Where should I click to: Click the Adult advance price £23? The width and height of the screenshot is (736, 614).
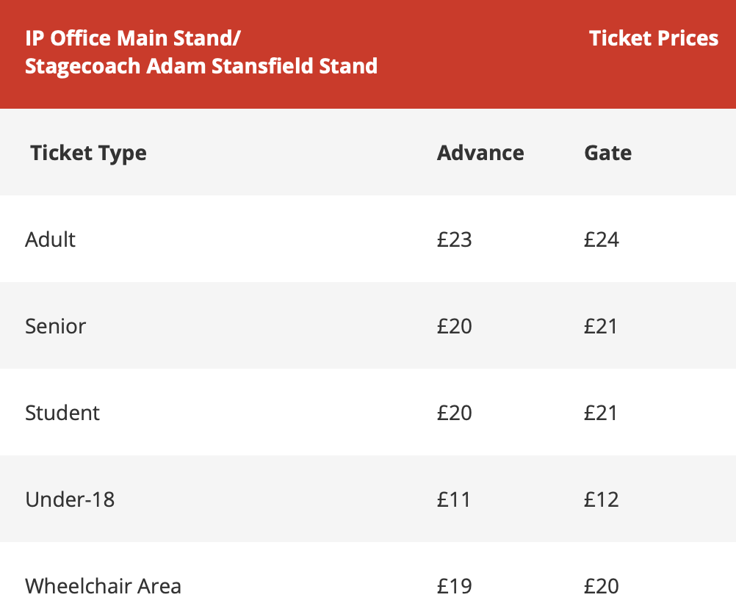(454, 239)
